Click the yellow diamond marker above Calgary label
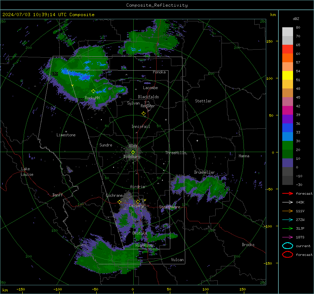The width and height of the screenshot is (314, 294). 138,201
